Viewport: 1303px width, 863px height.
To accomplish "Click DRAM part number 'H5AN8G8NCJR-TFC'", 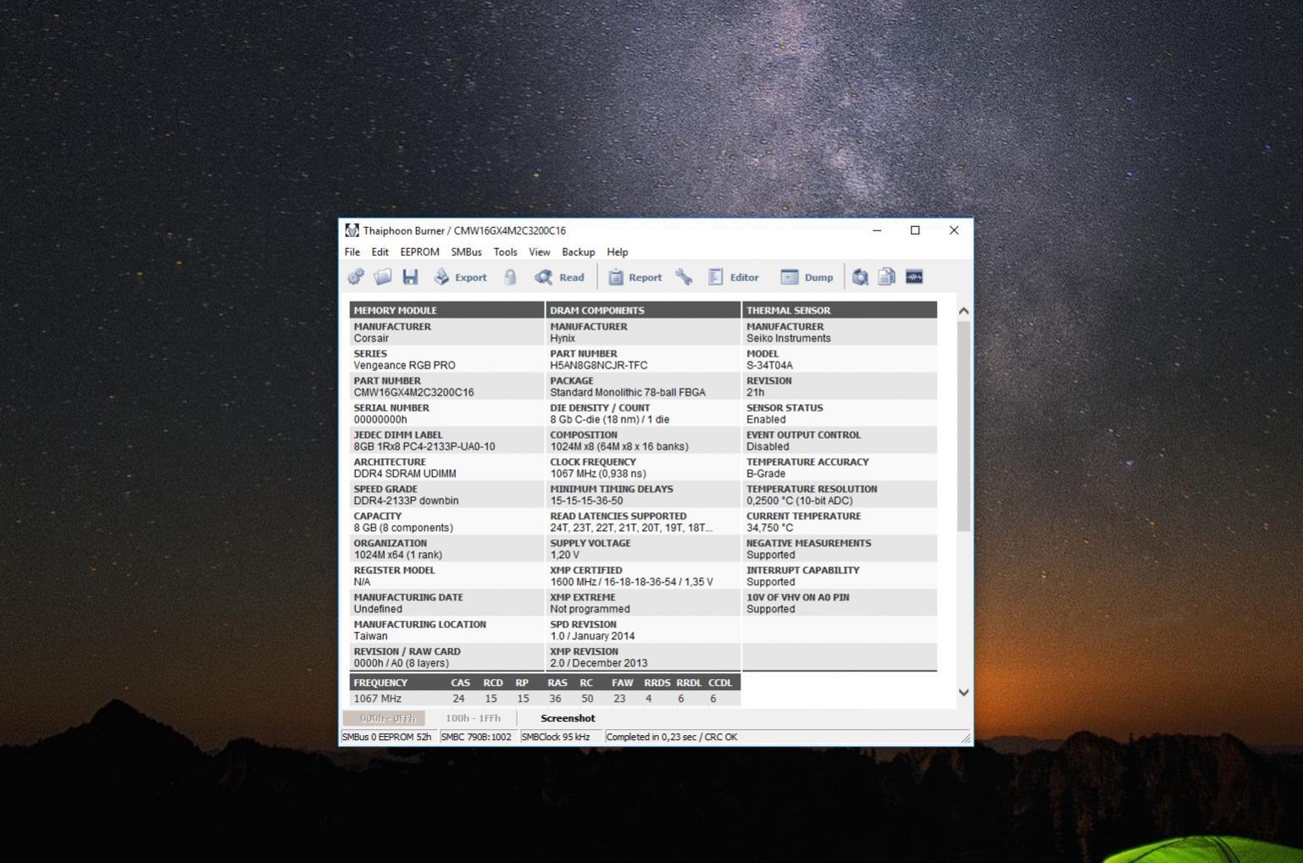I will (x=599, y=365).
